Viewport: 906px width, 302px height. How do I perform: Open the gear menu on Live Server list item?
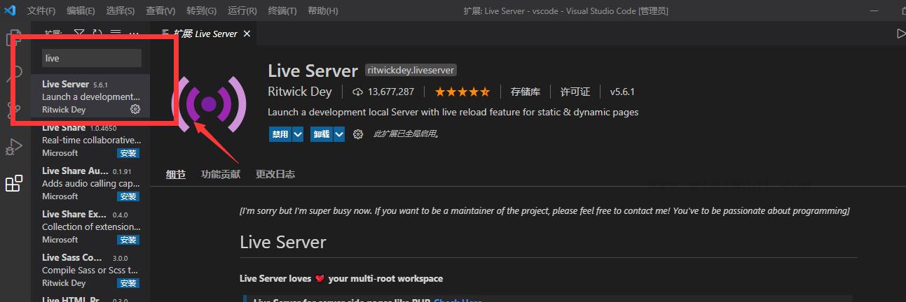[x=136, y=109]
